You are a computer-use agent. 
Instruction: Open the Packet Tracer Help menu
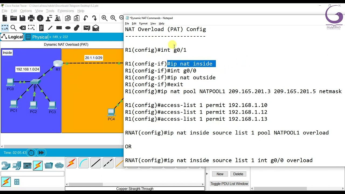[81, 11]
